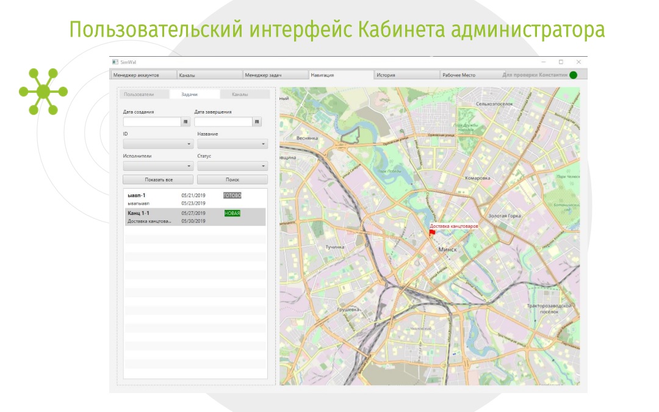Open calendar picker for Дата завершения
Screen dimensions: 659x412
(257, 122)
